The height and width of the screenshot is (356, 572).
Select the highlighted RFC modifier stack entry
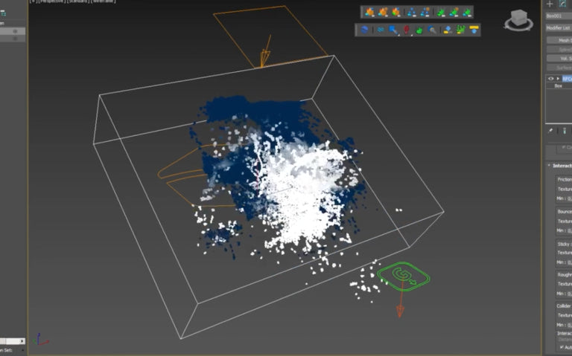click(567, 79)
